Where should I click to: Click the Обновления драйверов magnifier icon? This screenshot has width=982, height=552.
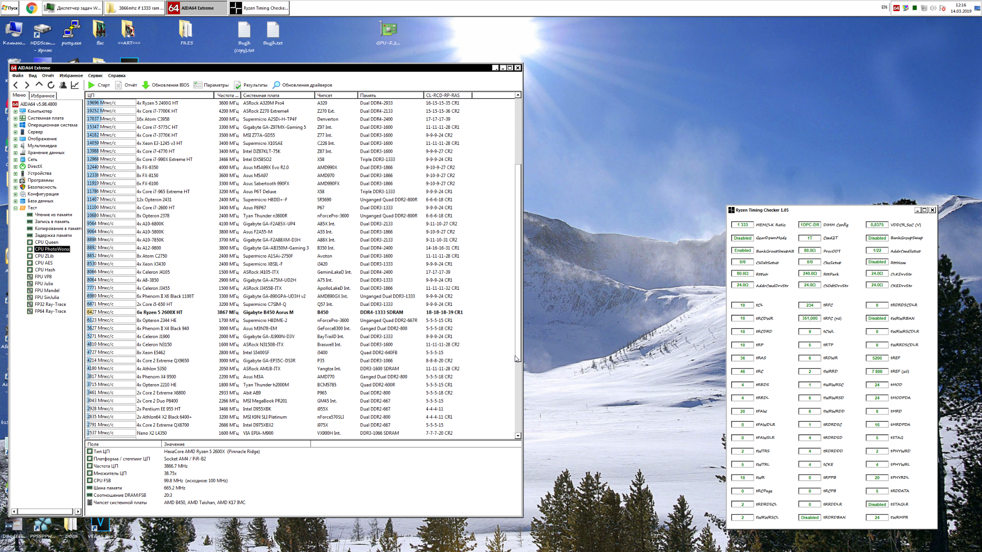(x=276, y=85)
